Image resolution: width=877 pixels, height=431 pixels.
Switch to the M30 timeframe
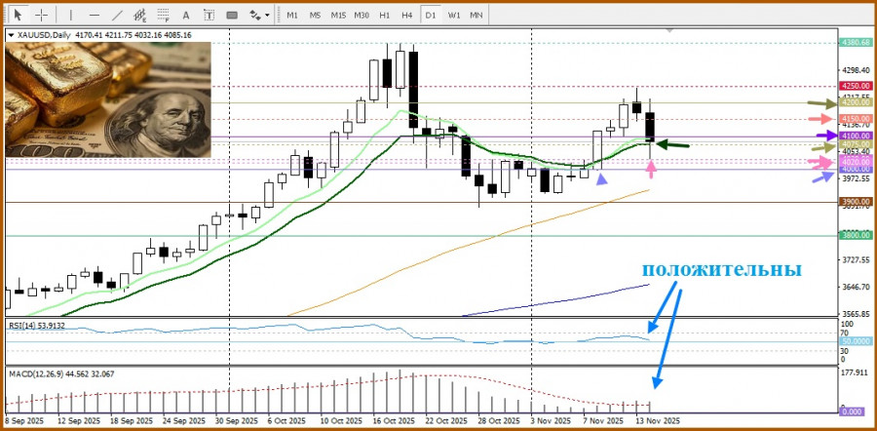(362, 15)
